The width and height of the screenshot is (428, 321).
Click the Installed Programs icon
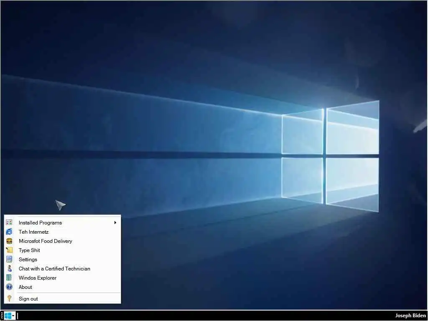[x=9, y=222]
